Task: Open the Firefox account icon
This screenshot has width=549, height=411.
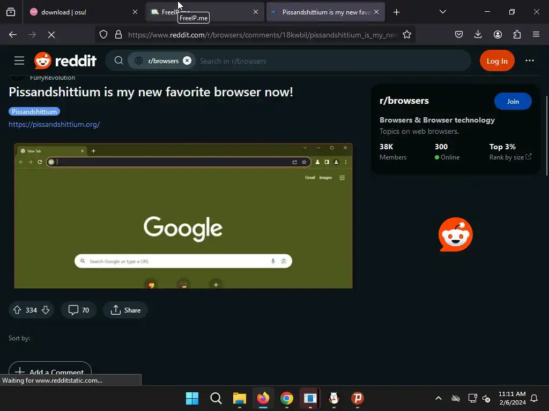Action: pyautogui.click(x=498, y=35)
